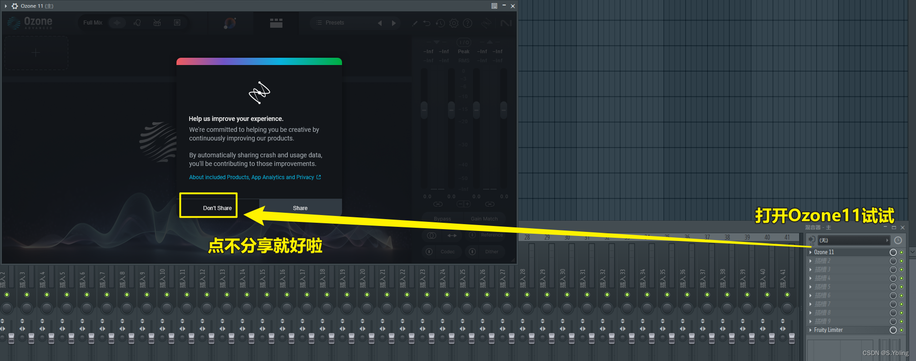Screen dimensions: 916x361
Task: Click the left channel link icon under meters
Action: coord(438,204)
